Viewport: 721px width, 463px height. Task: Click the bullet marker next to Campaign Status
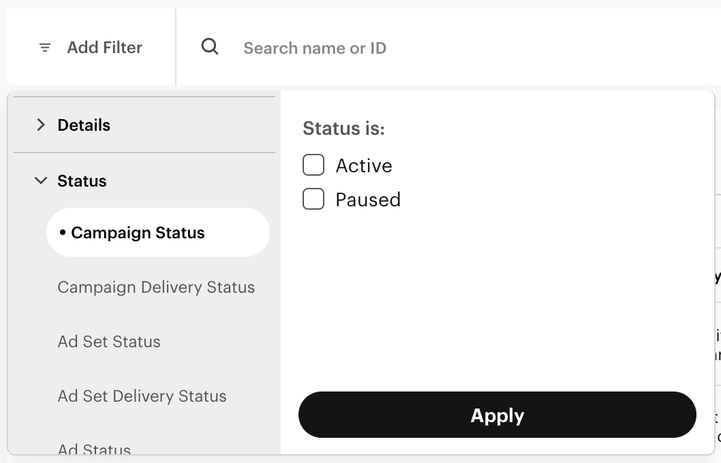[62, 232]
